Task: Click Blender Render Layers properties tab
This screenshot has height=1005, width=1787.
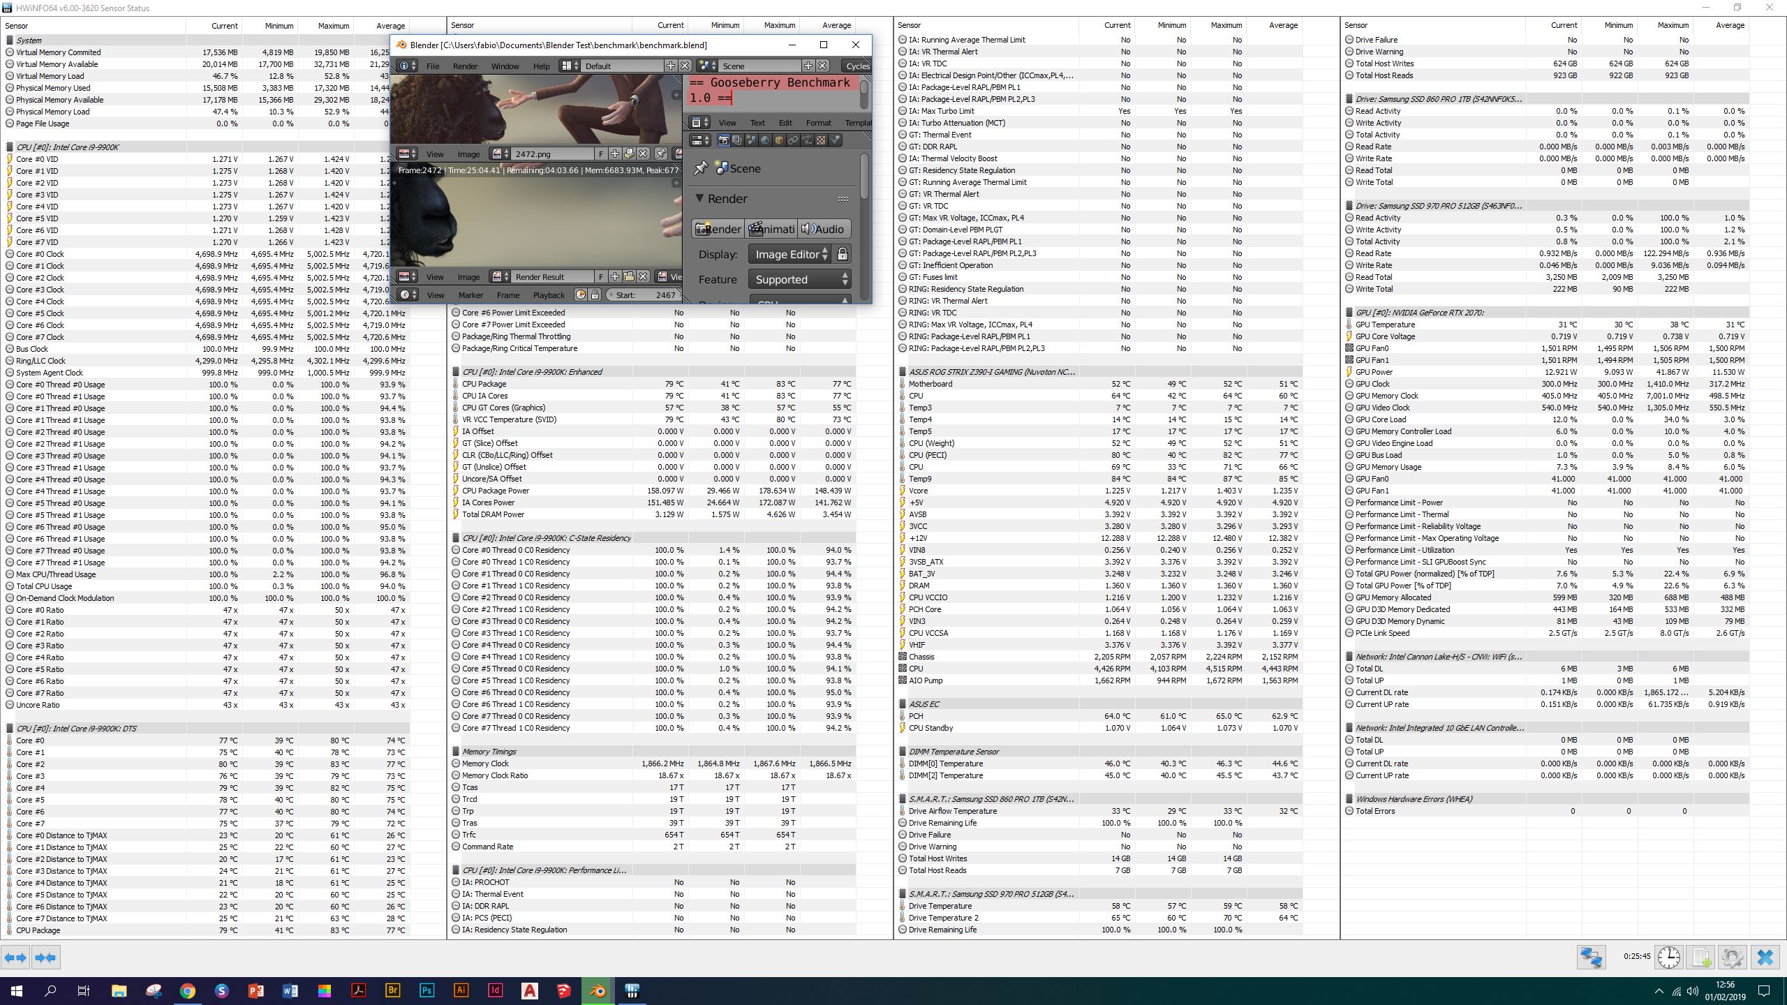Action: (x=737, y=140)
